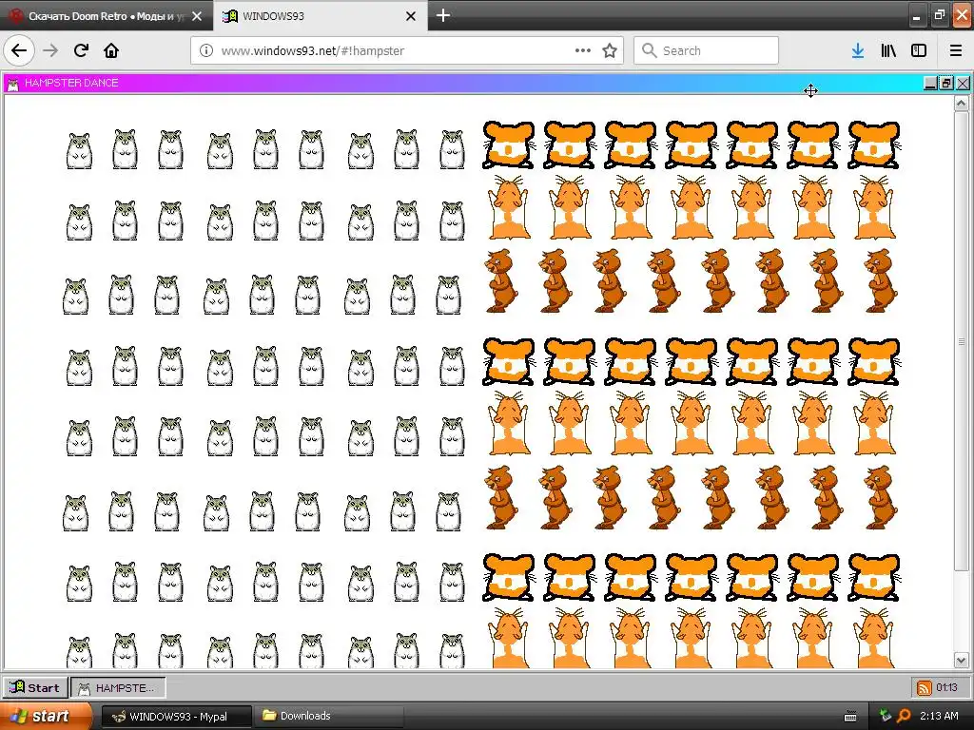Open the Downloads arrow in browser toolbar

858,50
